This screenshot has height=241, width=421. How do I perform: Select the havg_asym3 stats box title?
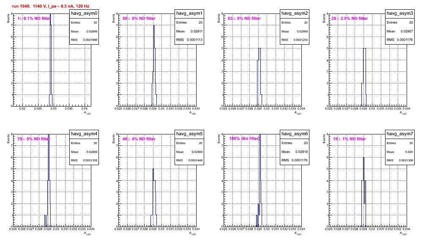(x=400, y=13)
